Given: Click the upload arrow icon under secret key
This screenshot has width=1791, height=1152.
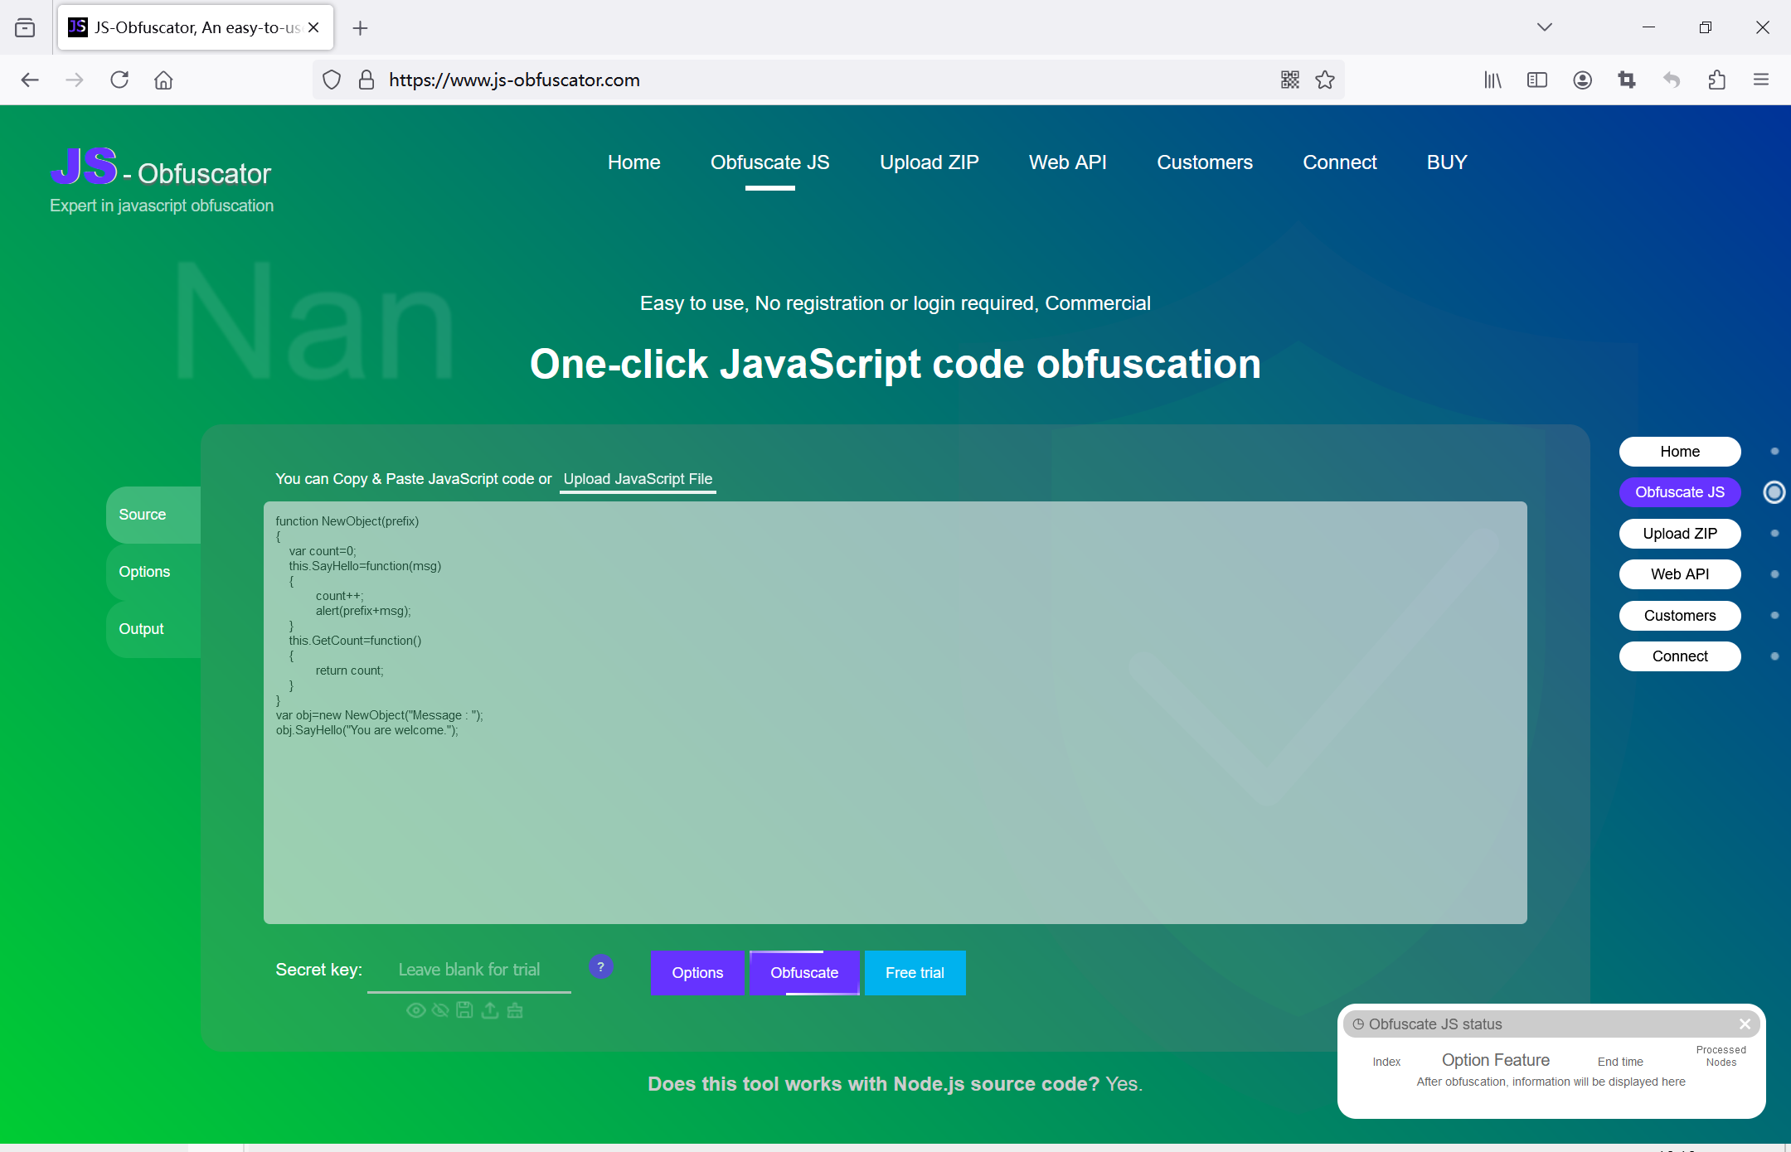Looking at the screenshot, I should (x=490, y=1010).
